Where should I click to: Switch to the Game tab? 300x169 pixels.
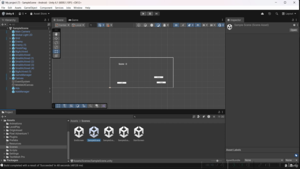[74, 20]
